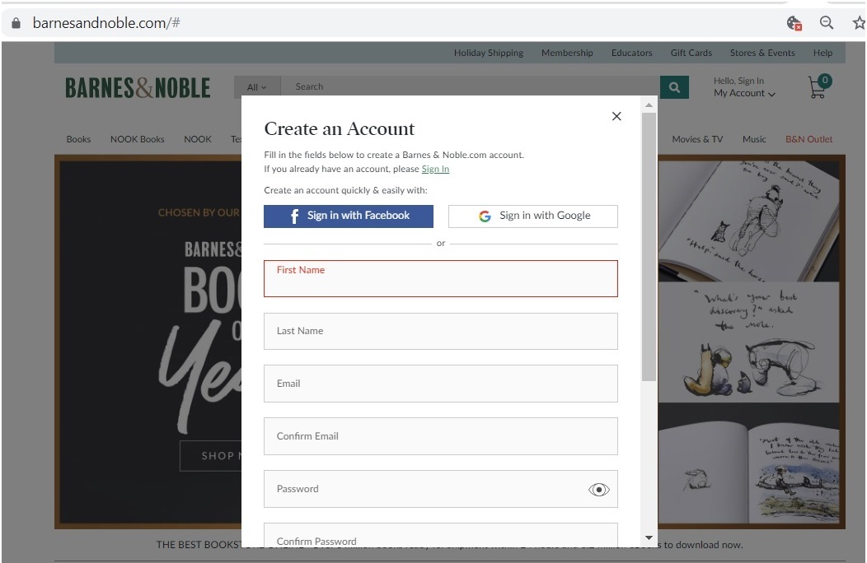This screenshot has height=563, width=867.
Task: Sign in with Google button
Action: click(x=533, y=216)
